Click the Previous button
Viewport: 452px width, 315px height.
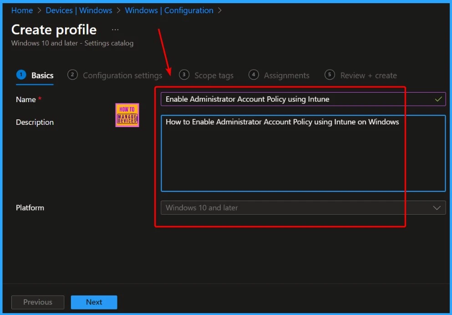pyautogui.click(x=38, y=302)
